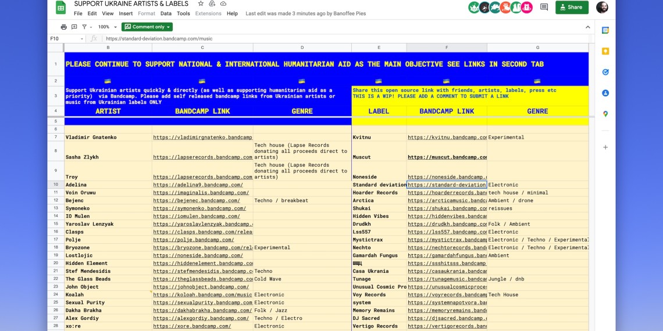Expand the Comment only mode dropdown
Viewport: 663px width, 331px height.
(147, 27)
